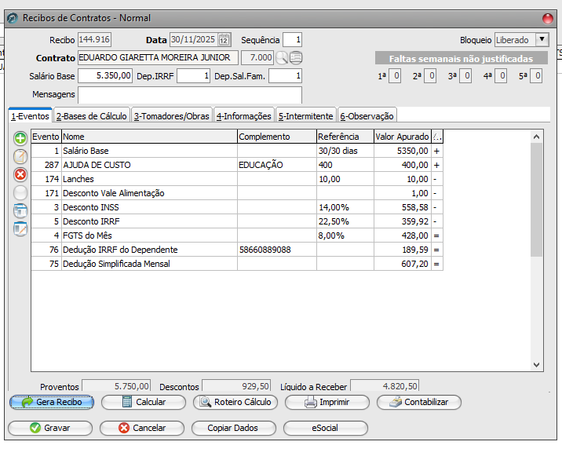Select the 6-Observação tab
Viewport: 562px width, 449px height.
pyautogui.click(x=367, y=116)
